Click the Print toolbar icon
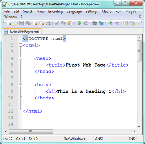This screenshot has width=145, height=144. tap(48, 23)
